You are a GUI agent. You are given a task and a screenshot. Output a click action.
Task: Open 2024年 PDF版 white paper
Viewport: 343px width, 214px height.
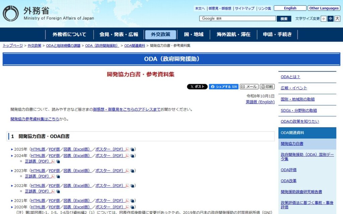point(54,156)
